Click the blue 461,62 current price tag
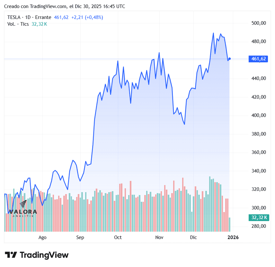This screenshot has width=275, height=267. pyautogui.click(x=258, y=59)
